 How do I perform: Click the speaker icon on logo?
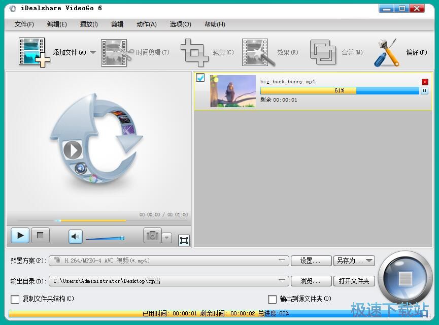81,169
